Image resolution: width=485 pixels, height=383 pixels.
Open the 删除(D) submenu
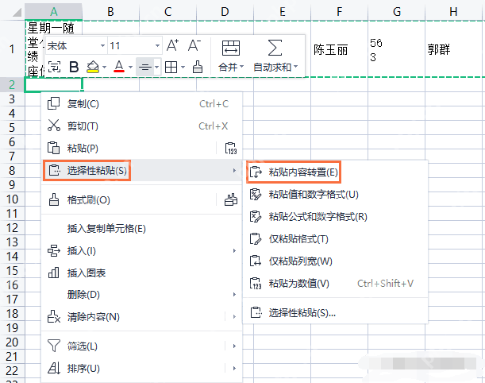pyautogui.click(x=141, y=295)
